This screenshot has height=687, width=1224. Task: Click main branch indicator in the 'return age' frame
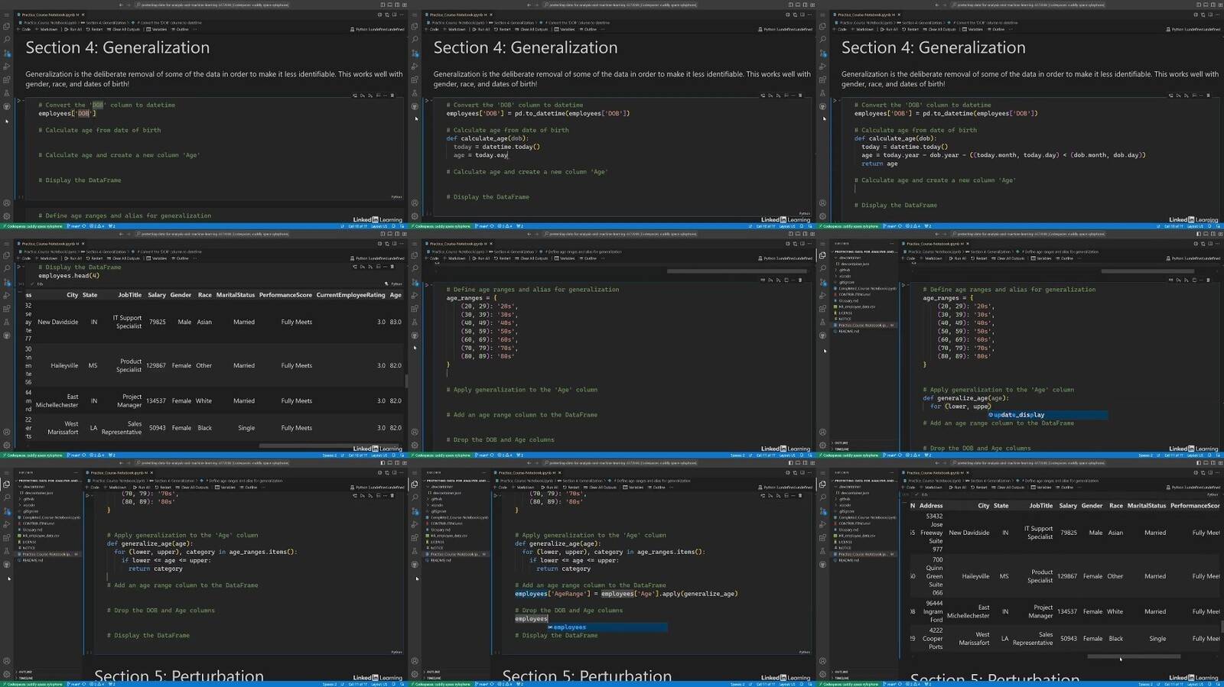pos(889,226)
